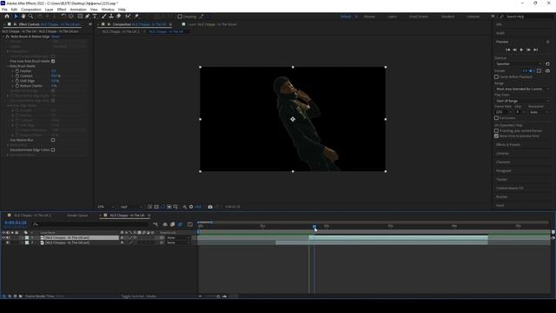
Task: Select the Rotation tool in the toolbar
Action: [63, 17]
